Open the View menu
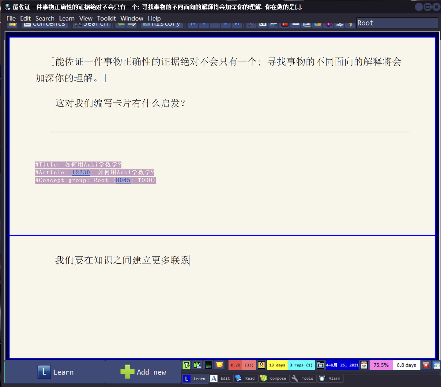 (86, 18)
